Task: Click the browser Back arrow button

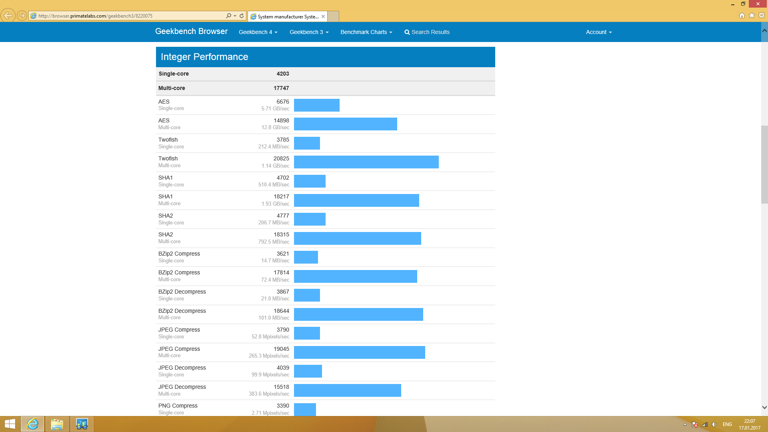Action: point(8,16)
